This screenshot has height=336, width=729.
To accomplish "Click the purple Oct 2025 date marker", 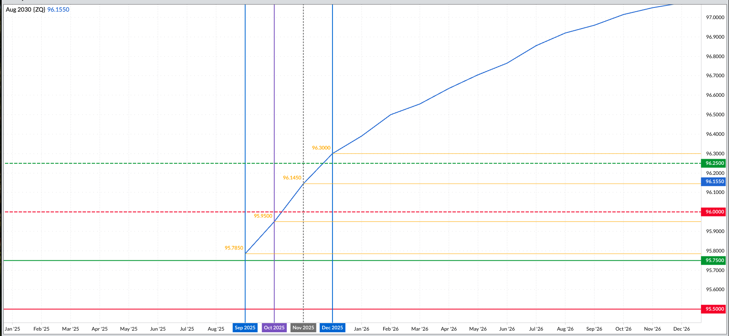I will click(x=274, y=328).
